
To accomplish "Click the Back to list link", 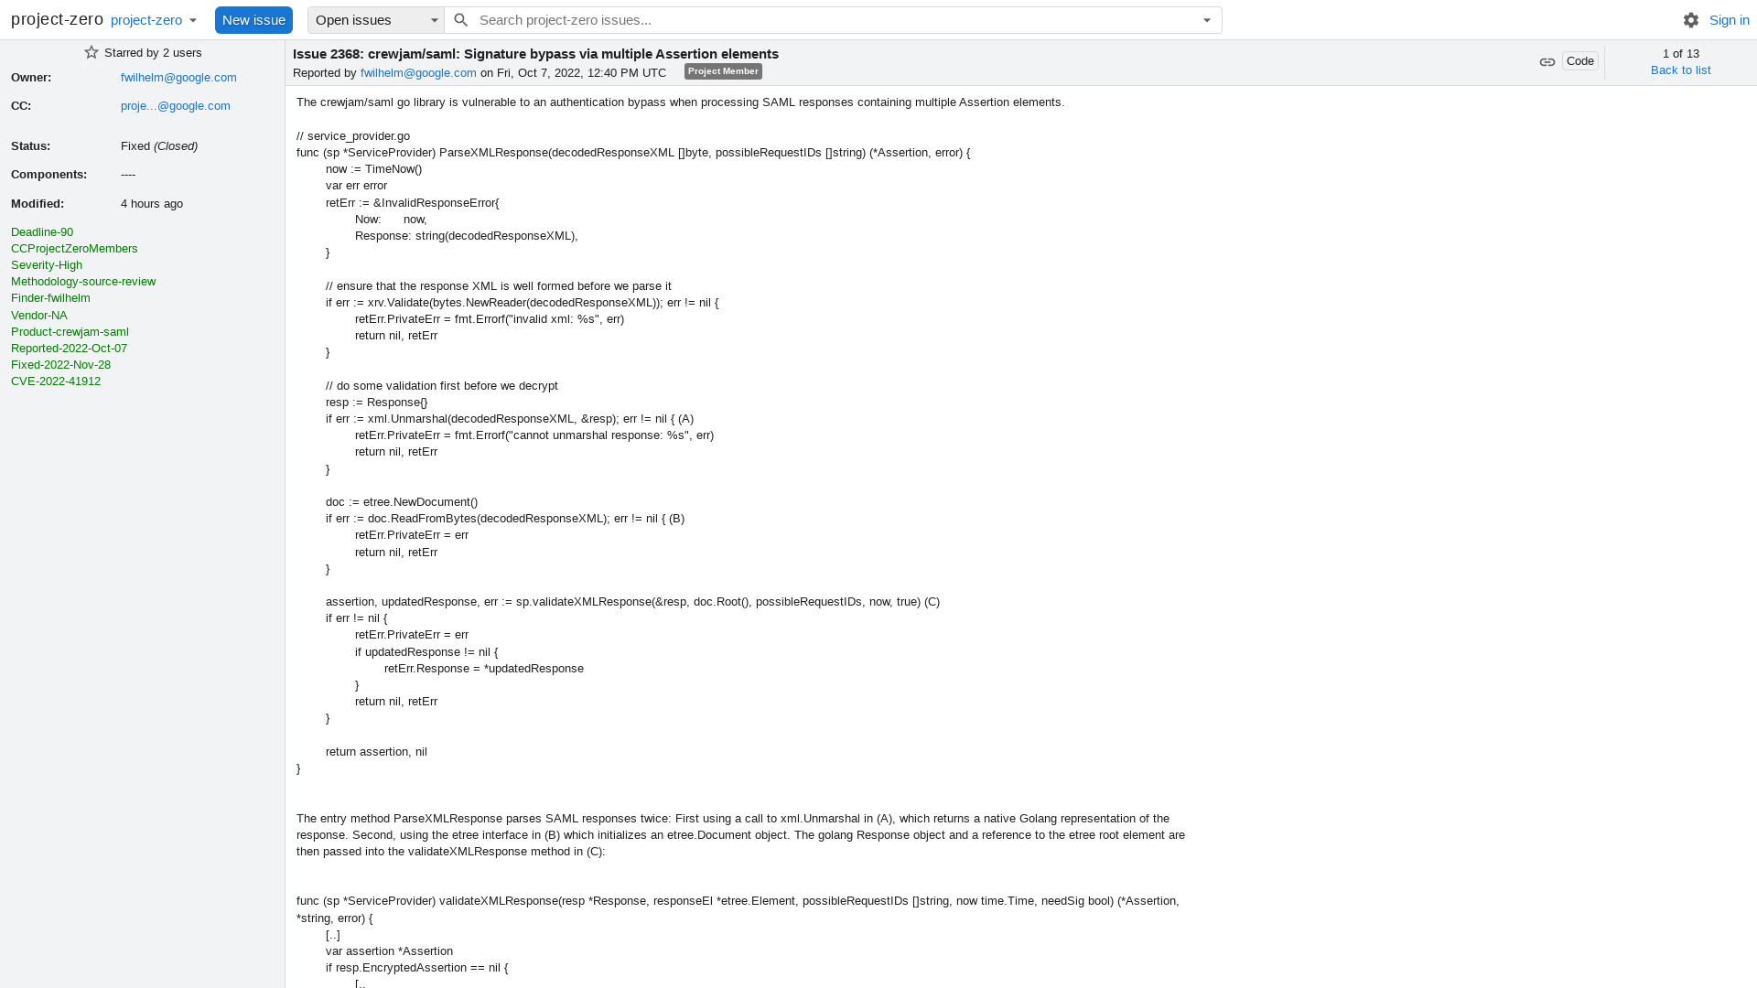I will 1680,69.
